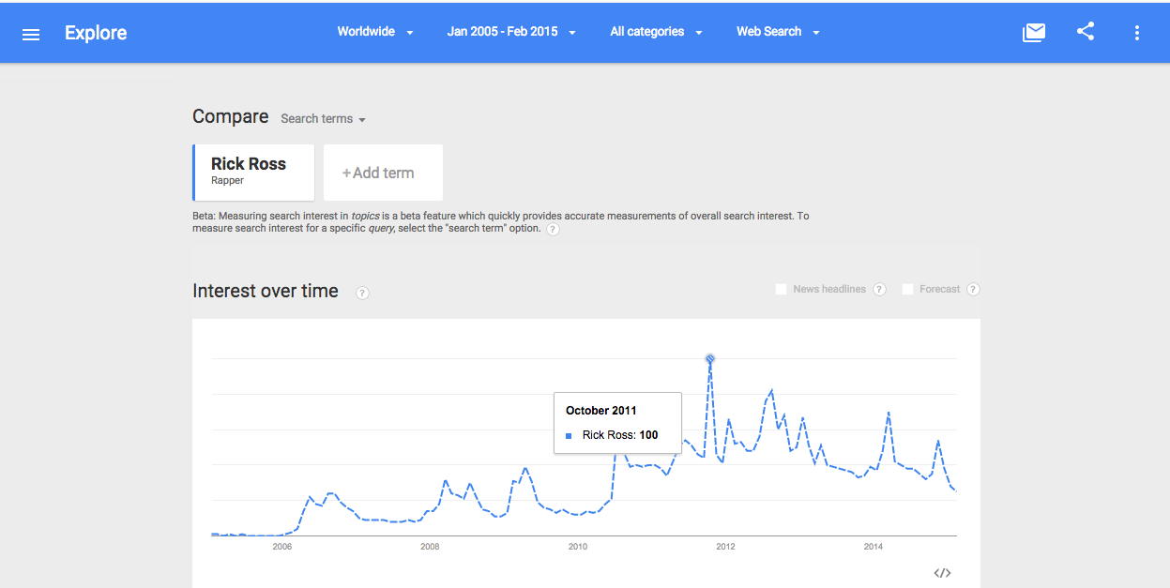Viewport: 1170px width, 588px height.
Task: Expand the All categories dropdown
Action: click(656, 32)
